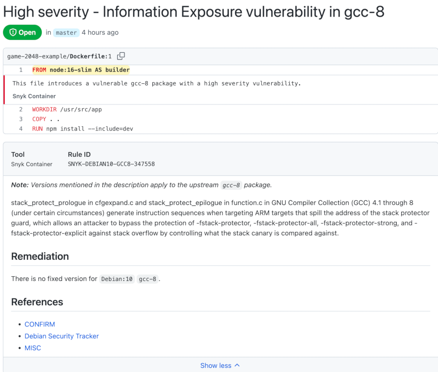Select code line 1 'FROM node:16-slim AS builder'
Screen dimensions: 438x372
coord(81,70)
